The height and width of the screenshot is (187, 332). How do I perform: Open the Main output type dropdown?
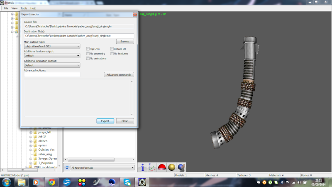(x=52, y=46)
